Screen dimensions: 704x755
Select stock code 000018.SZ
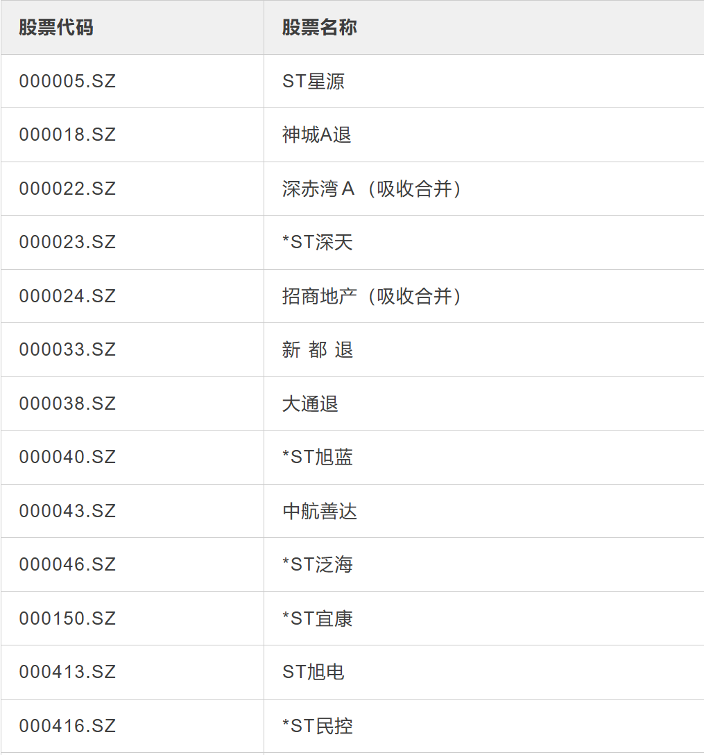[x=67, y=134]
